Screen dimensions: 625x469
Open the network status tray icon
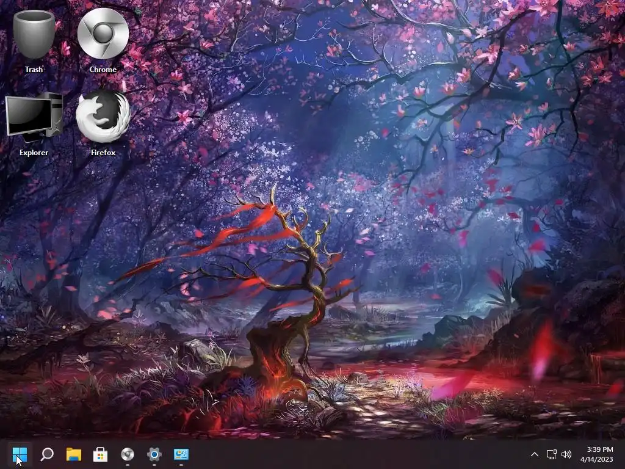[x=552, y=454]
